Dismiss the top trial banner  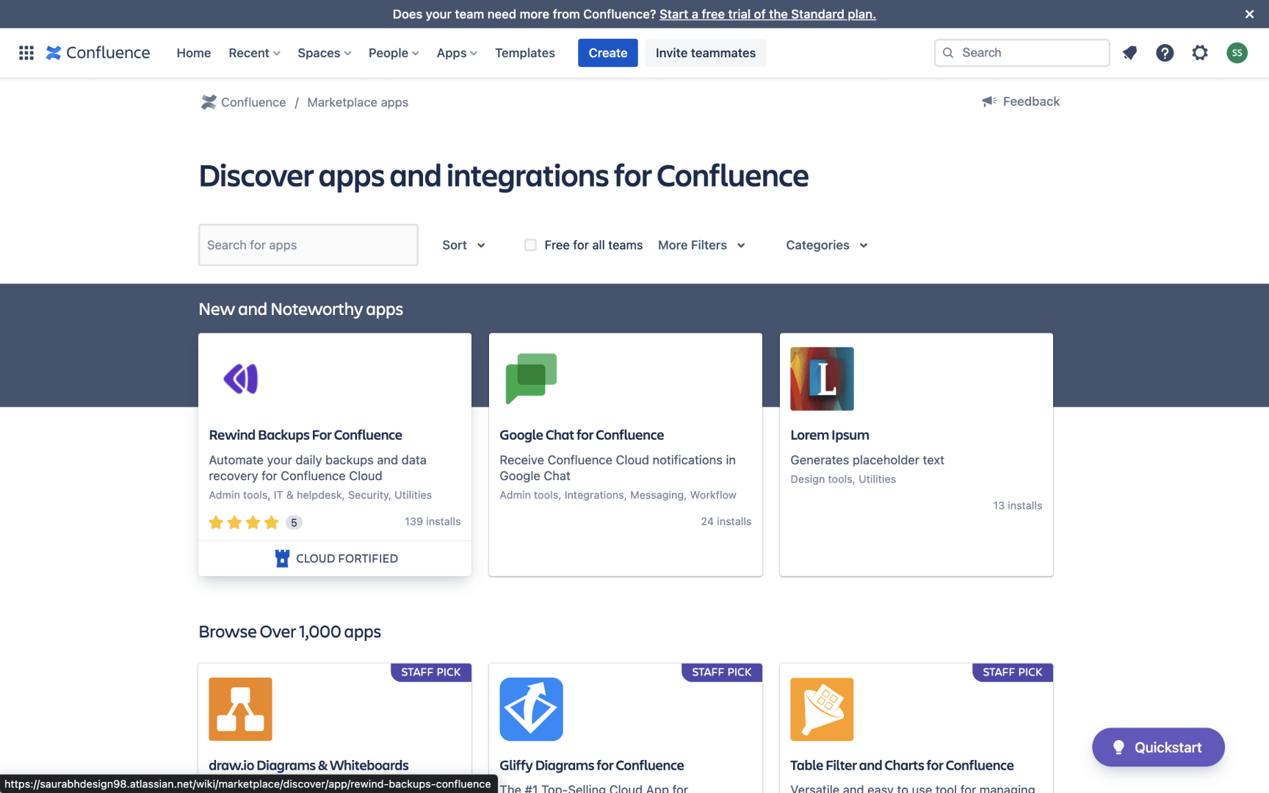[x=1249, y=14]
